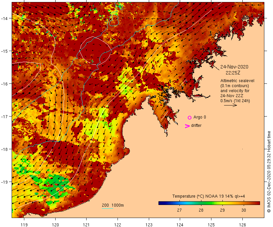Click the temperature color bar

coord(209,203)
